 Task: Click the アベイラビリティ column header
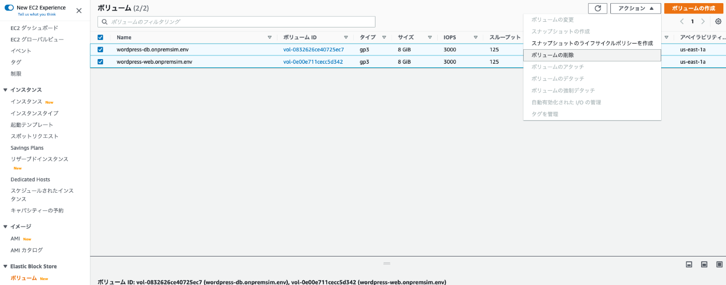tap(702, 37)
